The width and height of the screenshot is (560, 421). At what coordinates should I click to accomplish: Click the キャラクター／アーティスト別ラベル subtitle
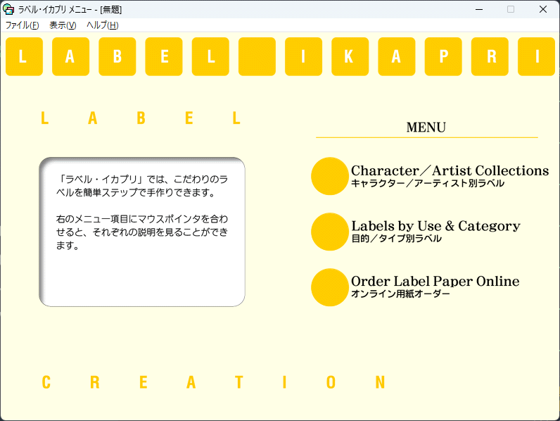coord(428,183)
